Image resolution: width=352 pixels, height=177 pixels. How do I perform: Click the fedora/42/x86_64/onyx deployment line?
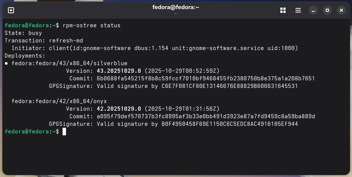point(59,101)
